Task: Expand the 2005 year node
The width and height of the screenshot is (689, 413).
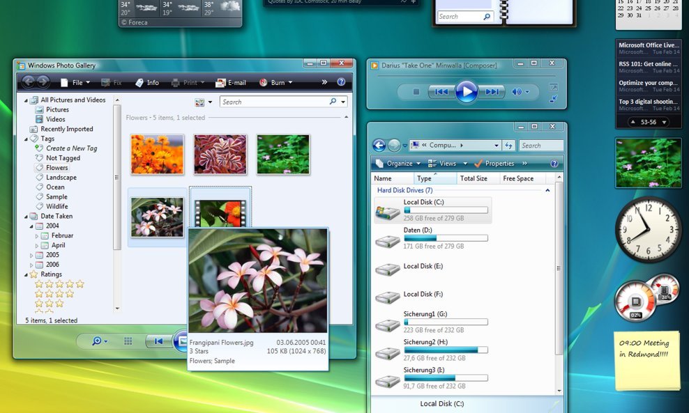Action: [31, 255]
